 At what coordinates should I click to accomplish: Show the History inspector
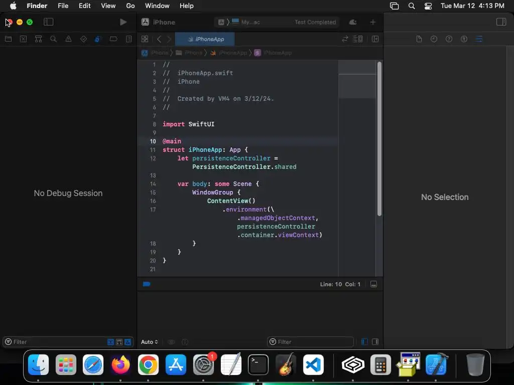pyautogui.click(x=434, y=39)
